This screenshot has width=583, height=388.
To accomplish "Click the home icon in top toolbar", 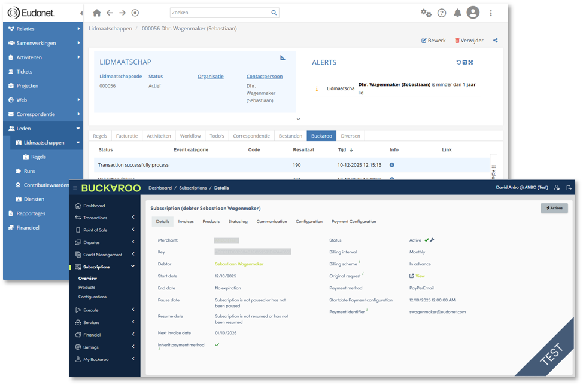I will click(x=97, y=13).
